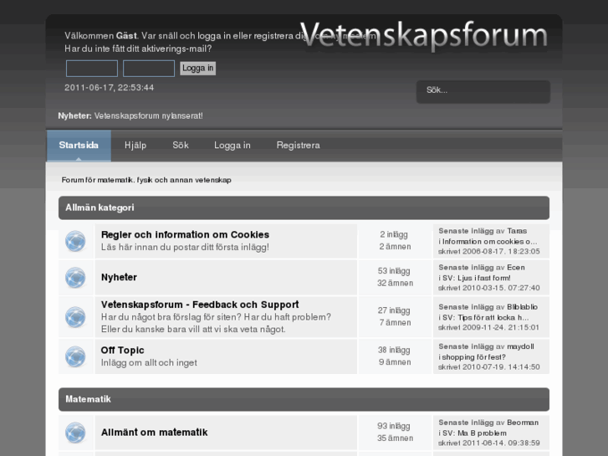Open user profile Bliblablio
Image resolution: width=608 pixels, height=456 pixels.
[x=523, y=307]
